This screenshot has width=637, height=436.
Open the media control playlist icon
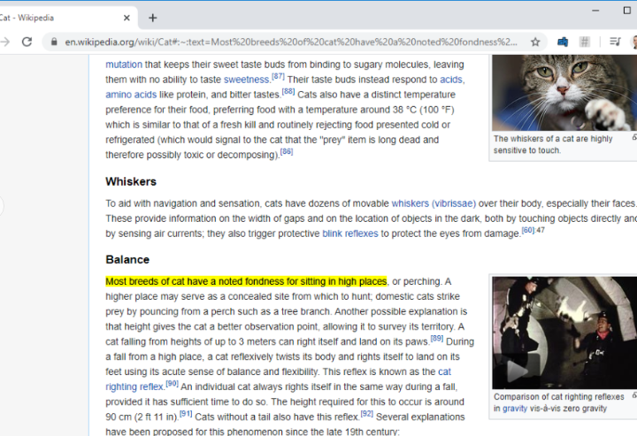coord(615,42)
